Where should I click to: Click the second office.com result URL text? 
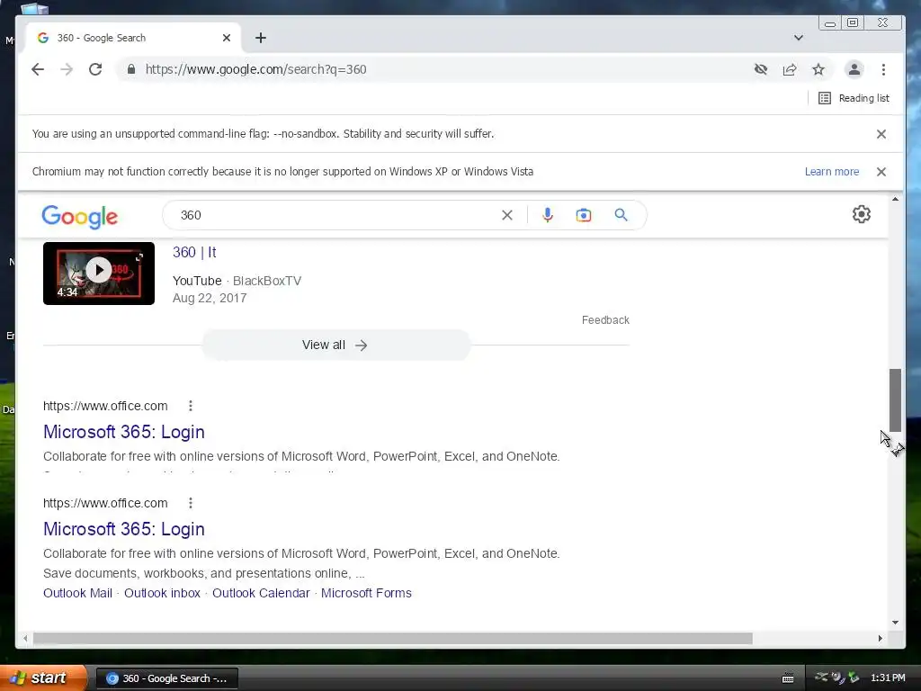(105, 503)
